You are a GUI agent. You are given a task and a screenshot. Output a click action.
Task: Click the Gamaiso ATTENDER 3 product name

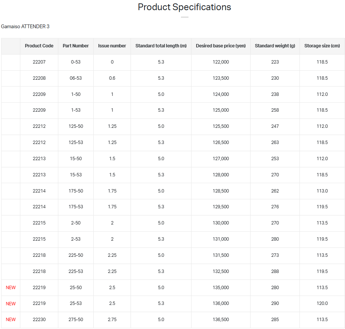pyautogui.click(x=25, y=27)
